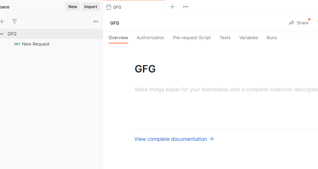
Task: Open the Tests tab
Action: click(225, 38)
